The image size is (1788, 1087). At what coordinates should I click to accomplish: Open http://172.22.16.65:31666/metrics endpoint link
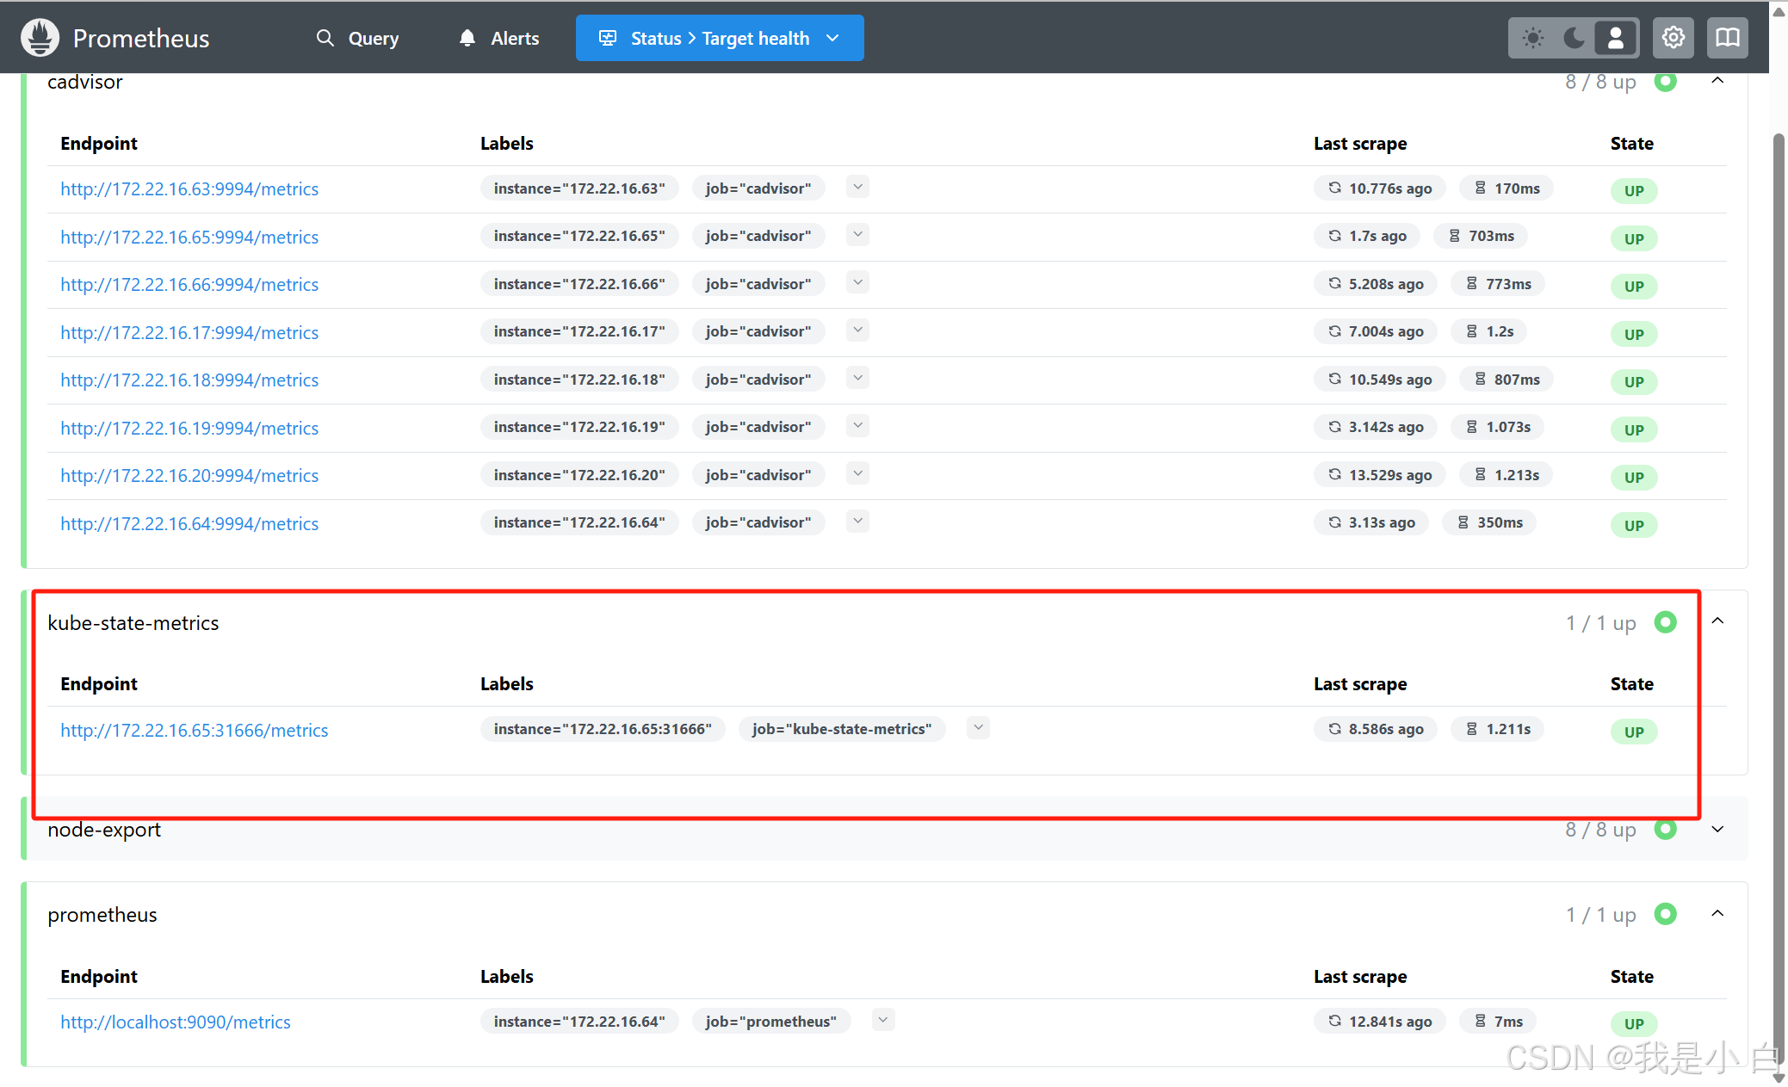tap(194, 731)
